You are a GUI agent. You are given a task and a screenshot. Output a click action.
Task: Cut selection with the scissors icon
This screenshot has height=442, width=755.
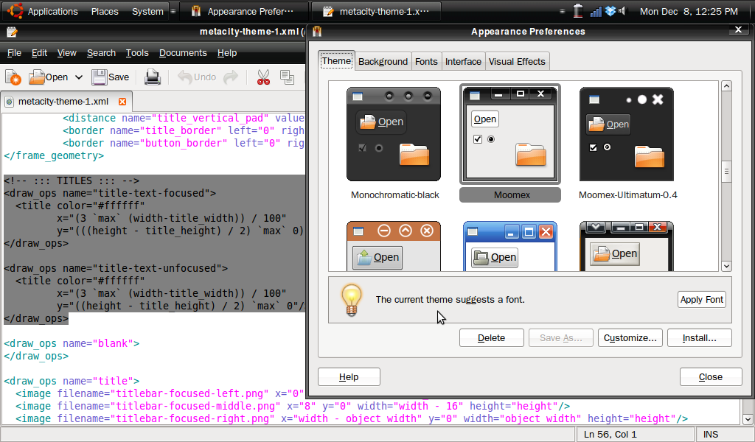tap(263, 77)
